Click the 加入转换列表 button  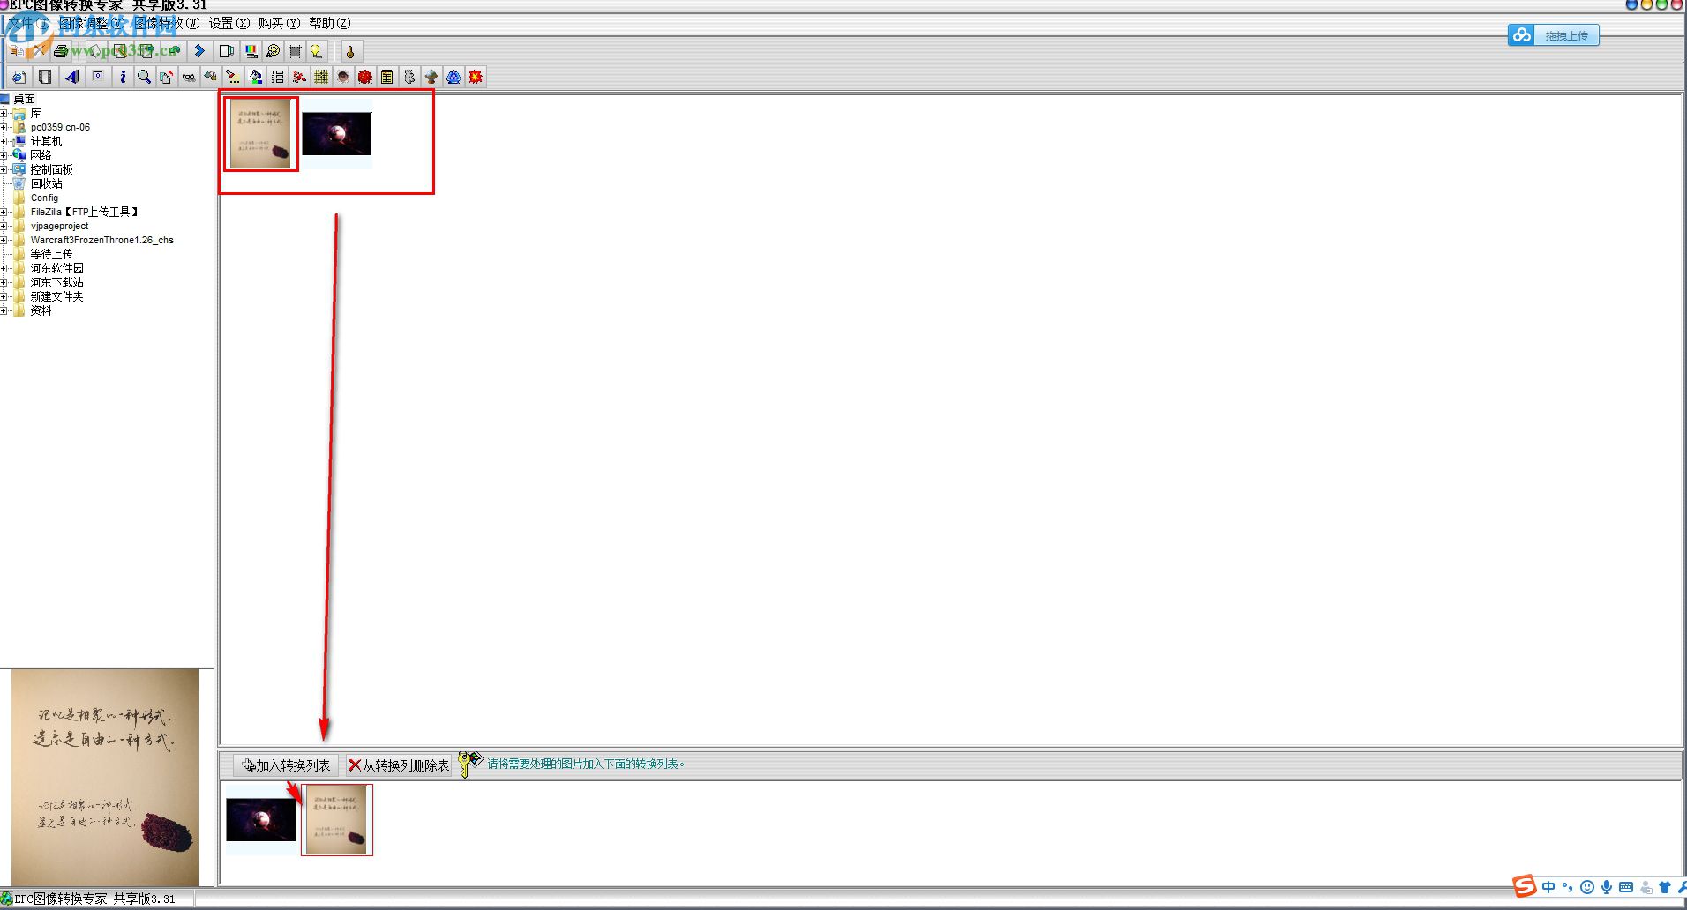pos(286,765)
